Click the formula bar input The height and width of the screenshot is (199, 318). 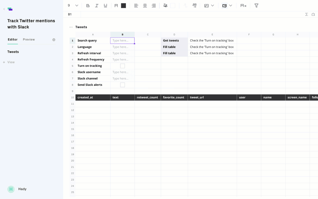pos(192,14)
